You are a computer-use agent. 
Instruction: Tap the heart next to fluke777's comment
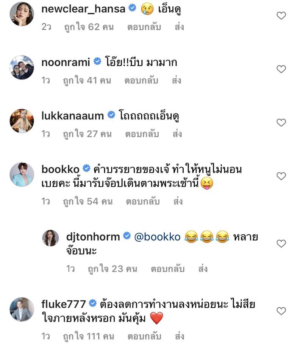click(281, 311)
